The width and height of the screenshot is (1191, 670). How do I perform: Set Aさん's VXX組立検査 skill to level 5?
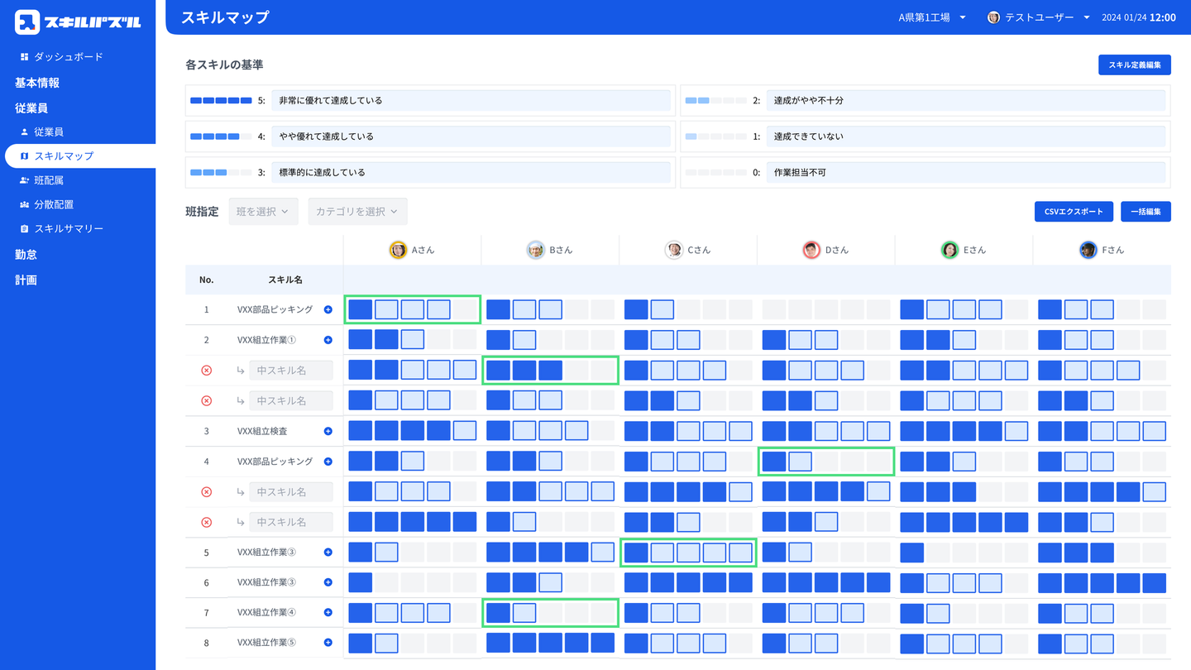tap(464, 431)
